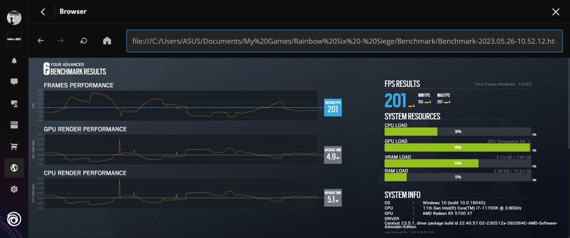Click the 4.9 ms average time badge

[333, 155]
